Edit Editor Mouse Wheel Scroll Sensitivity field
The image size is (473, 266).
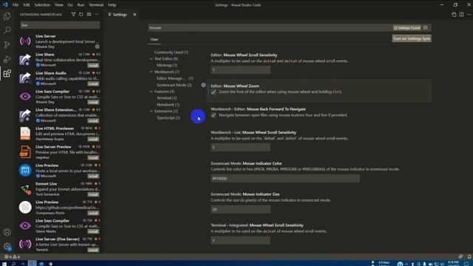pos(240,70)
